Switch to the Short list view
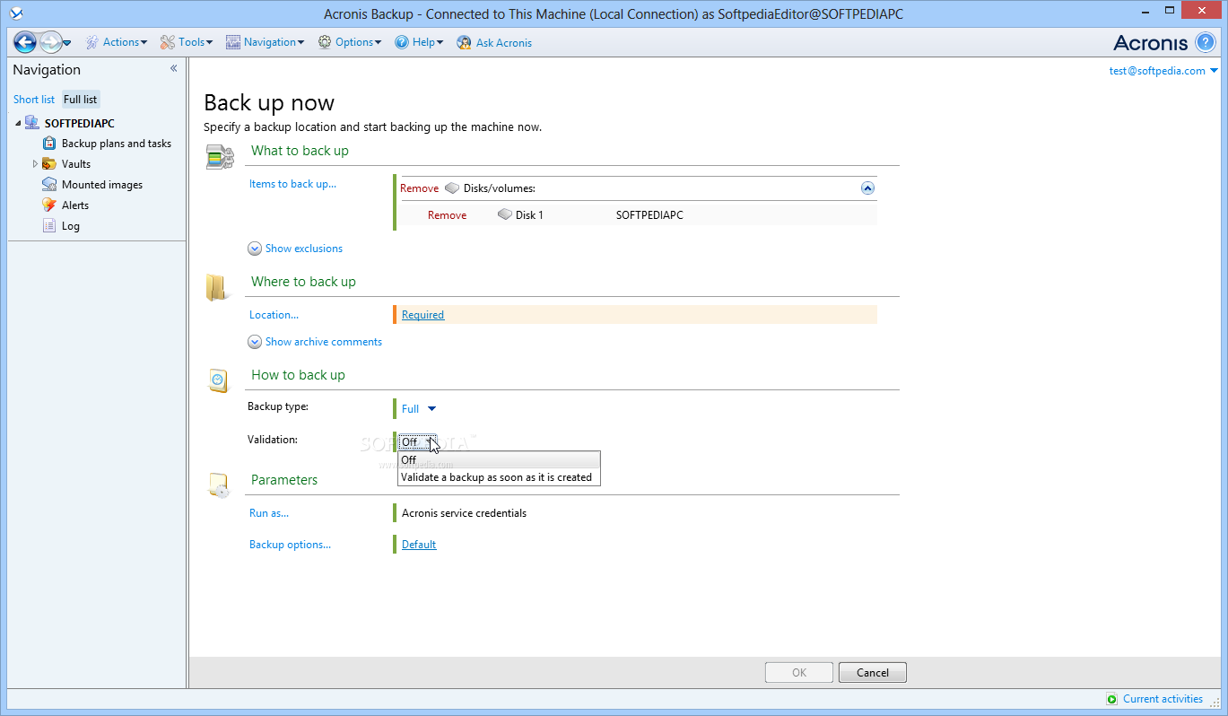Screen dimensions: 1228x716 [x=34, y=100]
